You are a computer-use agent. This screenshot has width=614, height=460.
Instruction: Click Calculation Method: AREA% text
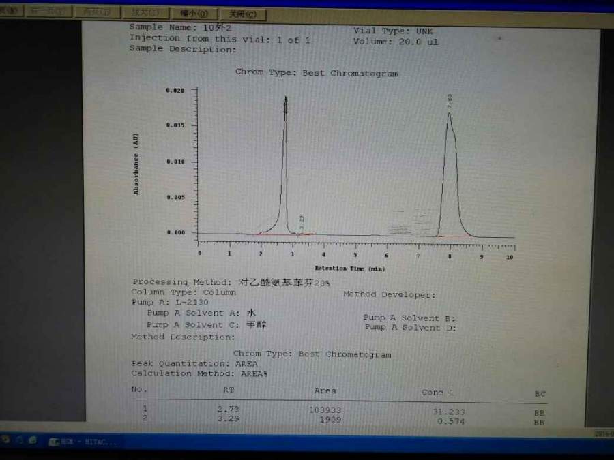point(199,373)
